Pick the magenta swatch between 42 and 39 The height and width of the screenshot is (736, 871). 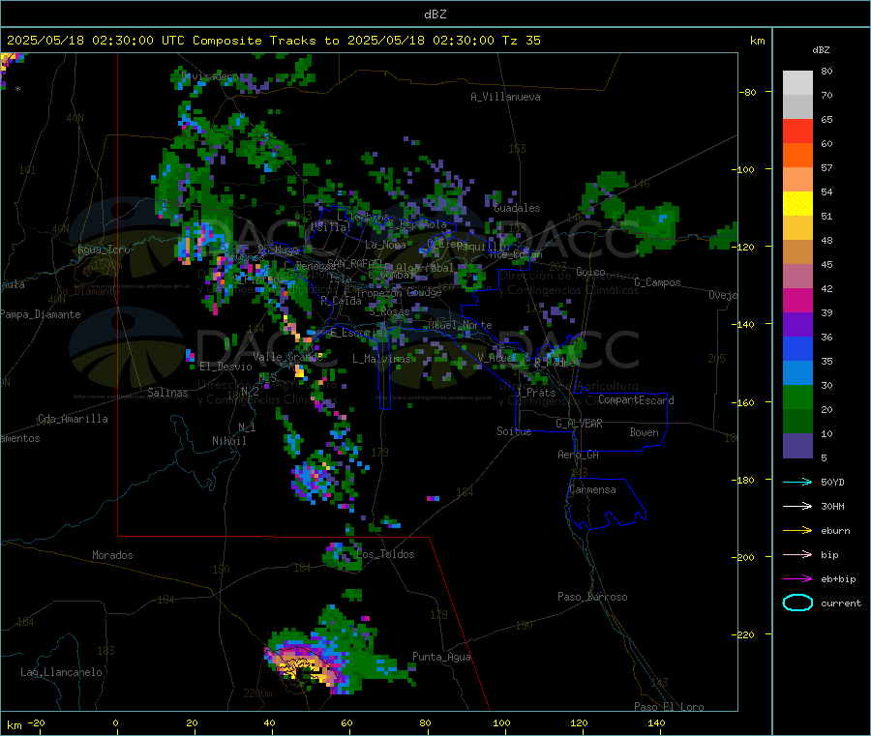(x=797, y=300)
